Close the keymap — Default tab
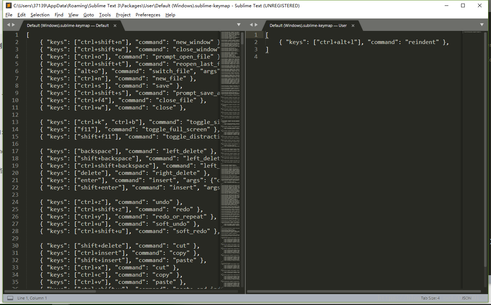491x305 pixels. (115, 25)
